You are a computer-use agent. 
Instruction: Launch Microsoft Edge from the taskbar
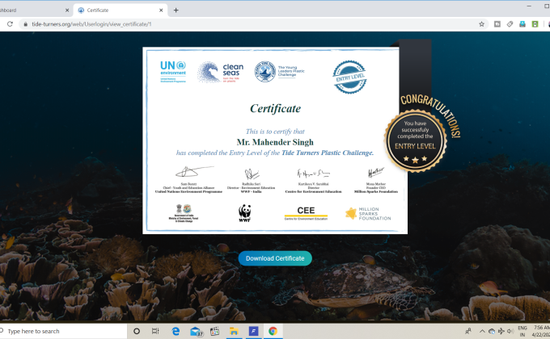[x=176, y=331]
